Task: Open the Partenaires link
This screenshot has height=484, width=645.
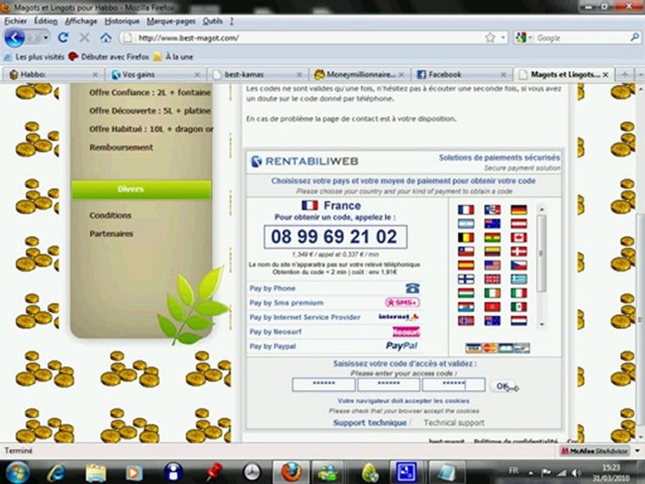Action: [x=111, y=234]
